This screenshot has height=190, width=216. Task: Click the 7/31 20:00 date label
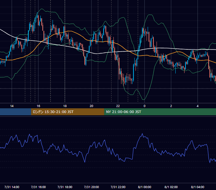click(91, 187)
